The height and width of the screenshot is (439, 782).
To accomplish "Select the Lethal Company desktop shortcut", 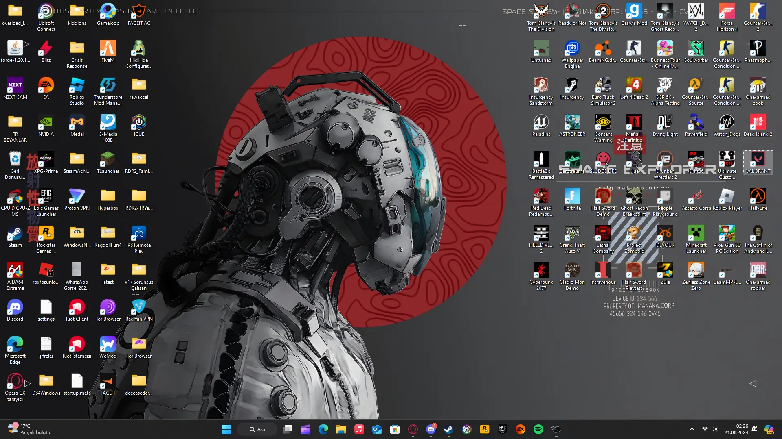I will [603, 239].
